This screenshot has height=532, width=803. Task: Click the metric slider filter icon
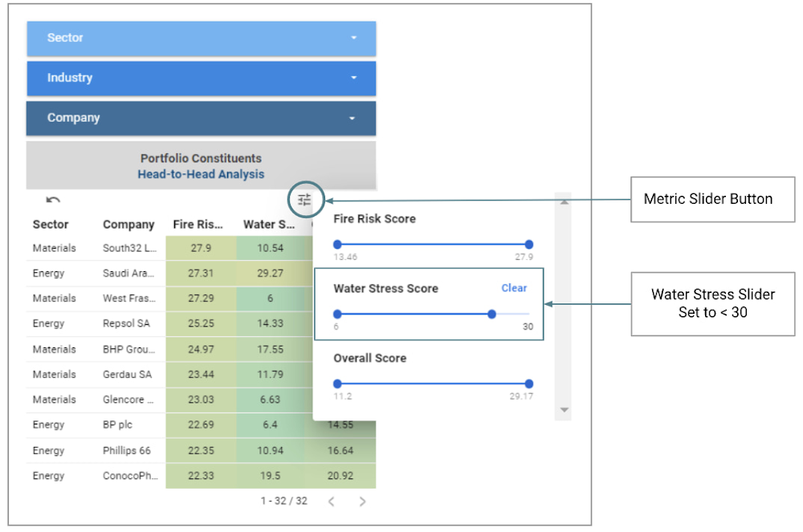coord(304,201)
